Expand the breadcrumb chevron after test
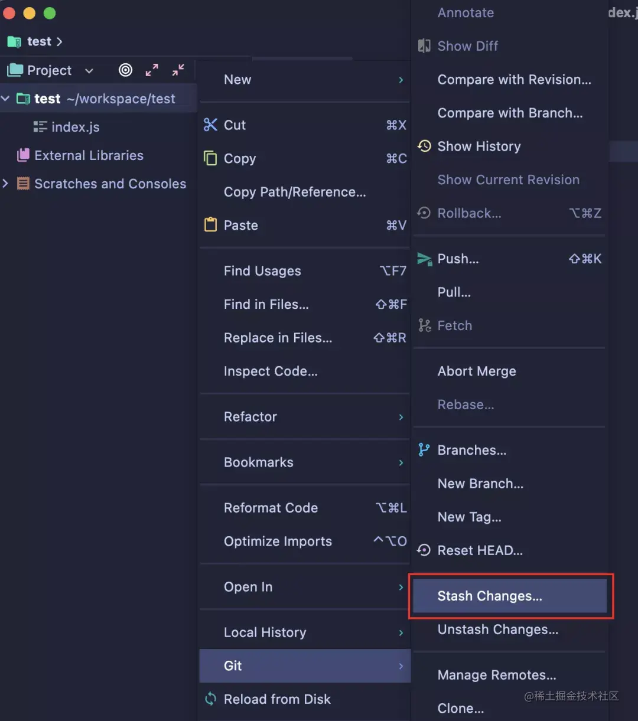Viewport: 638px width, 721px height. [x=59, y=42]
